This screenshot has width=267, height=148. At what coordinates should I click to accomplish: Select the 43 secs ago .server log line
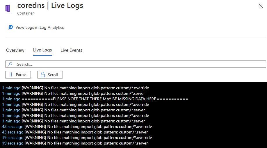tap(75, 132)
